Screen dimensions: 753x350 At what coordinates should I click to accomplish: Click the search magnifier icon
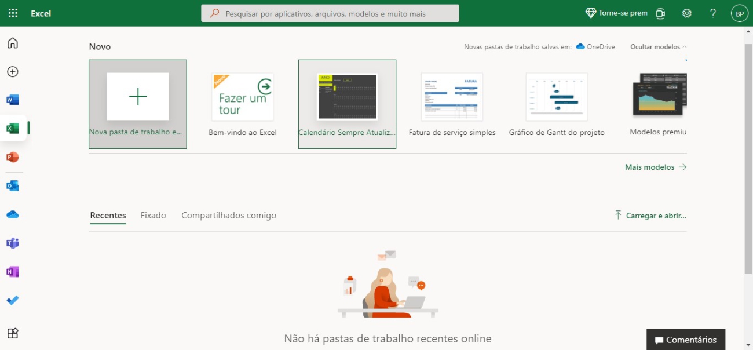coord(215,13)
